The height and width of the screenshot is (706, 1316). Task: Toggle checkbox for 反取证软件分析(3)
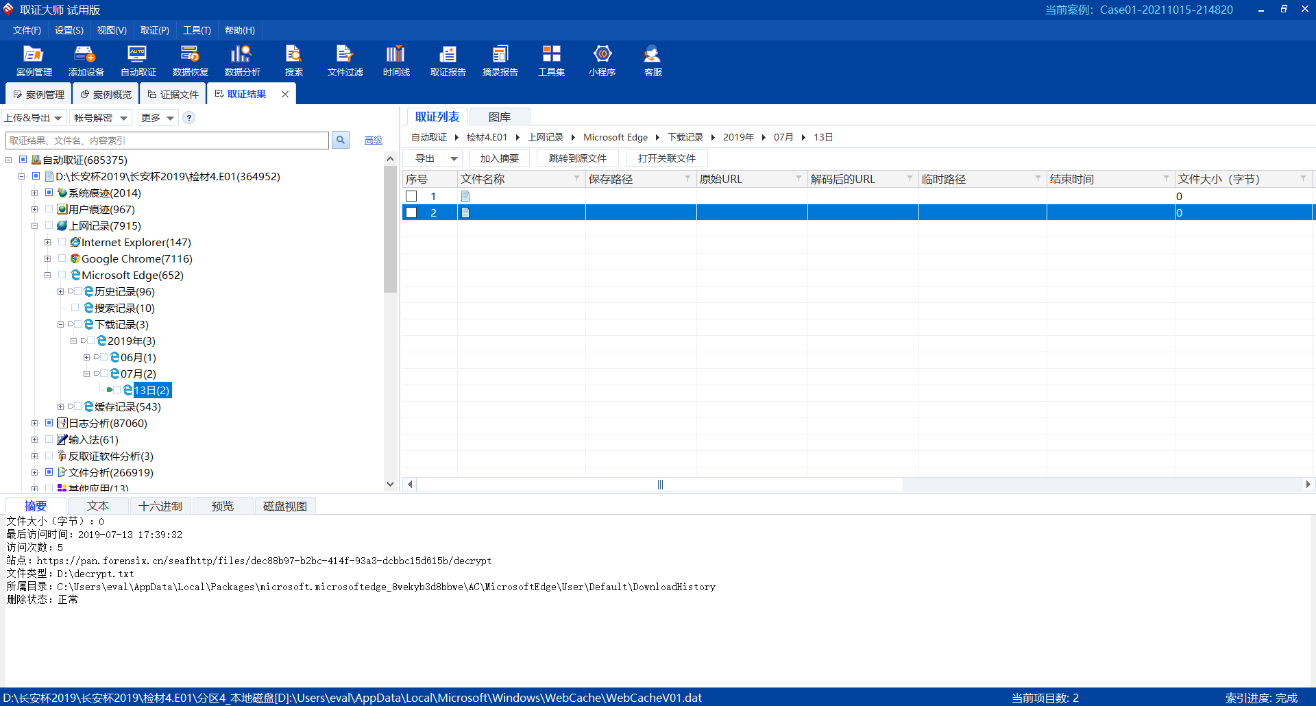(49, 456)
